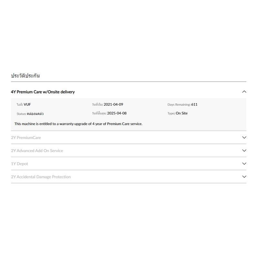Click the warranty upgrade description text
The height and width of the screenshot is (258, 258).
coord(78,124)
